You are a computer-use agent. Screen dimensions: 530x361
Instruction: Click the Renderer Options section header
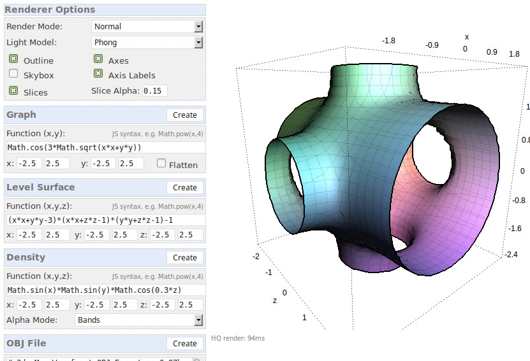[51, 10]
